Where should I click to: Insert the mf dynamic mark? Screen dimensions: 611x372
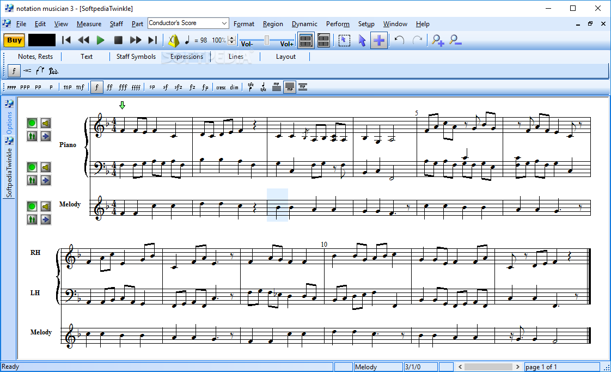pos(80,87)
